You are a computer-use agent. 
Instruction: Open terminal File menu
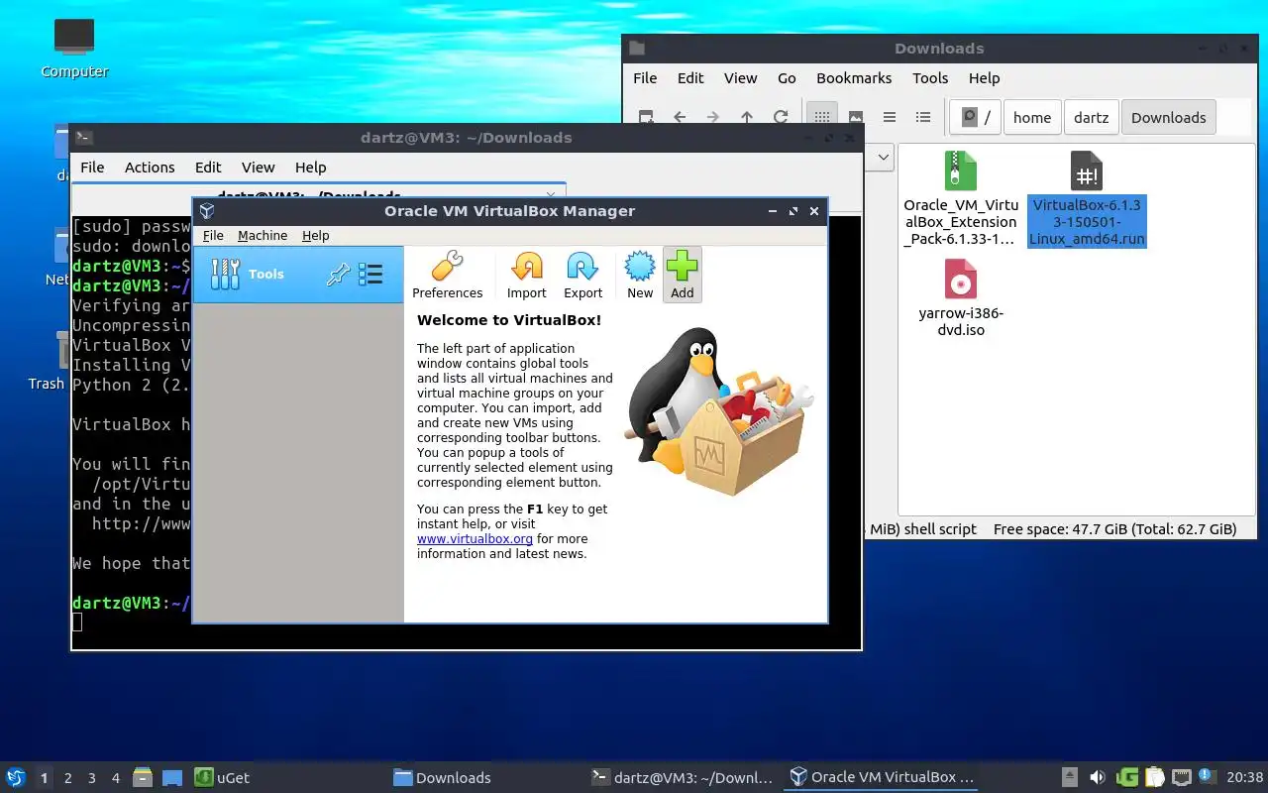click(x=92, y=168)
